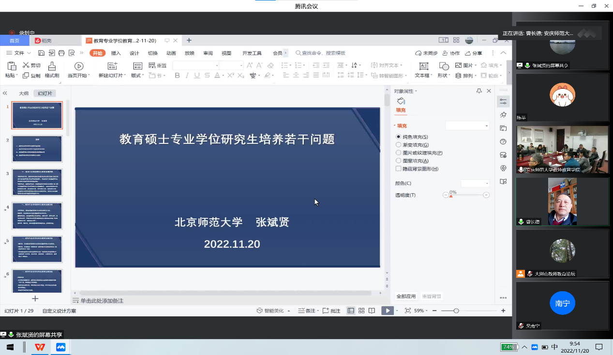Click the Share (分享) button
Screen dimensions: 613x355
click(474, 53)
